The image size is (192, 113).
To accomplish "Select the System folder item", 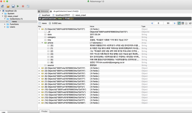I will pyautogui.click(x=11, y=14).
